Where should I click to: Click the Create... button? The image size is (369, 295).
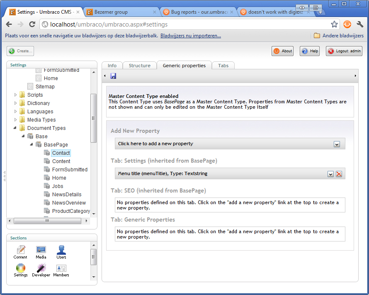[x=20, y=51]
